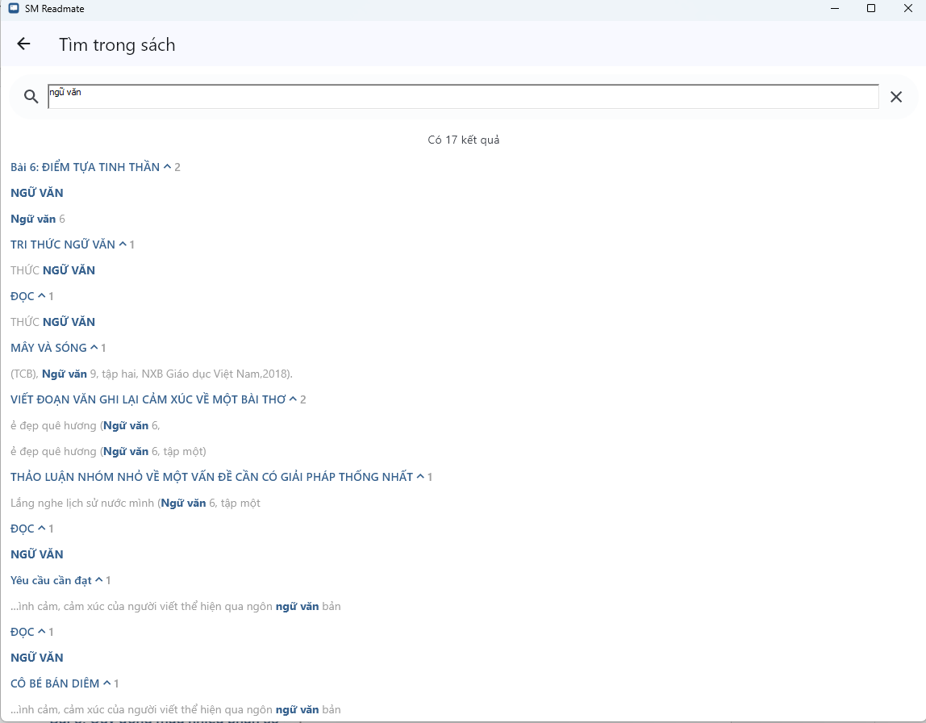Click the magnifying glass search icon
The width and height of the screenshot is (926, 723).
[31, 97]
